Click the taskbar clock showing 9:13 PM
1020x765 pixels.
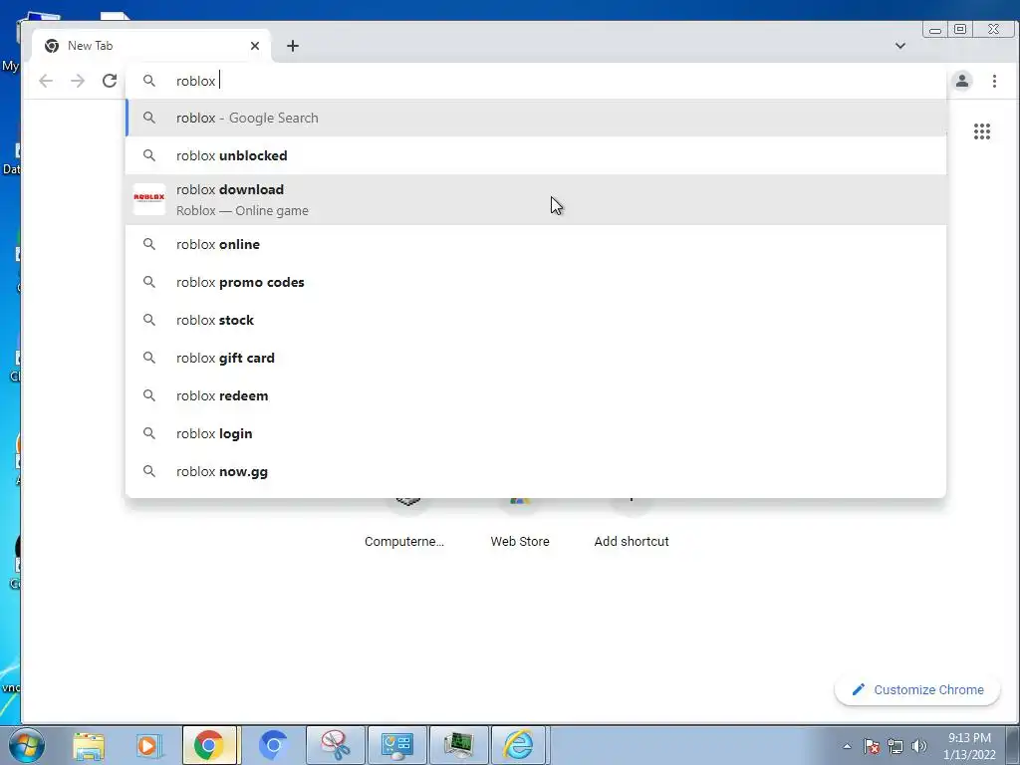pos(969,746)
